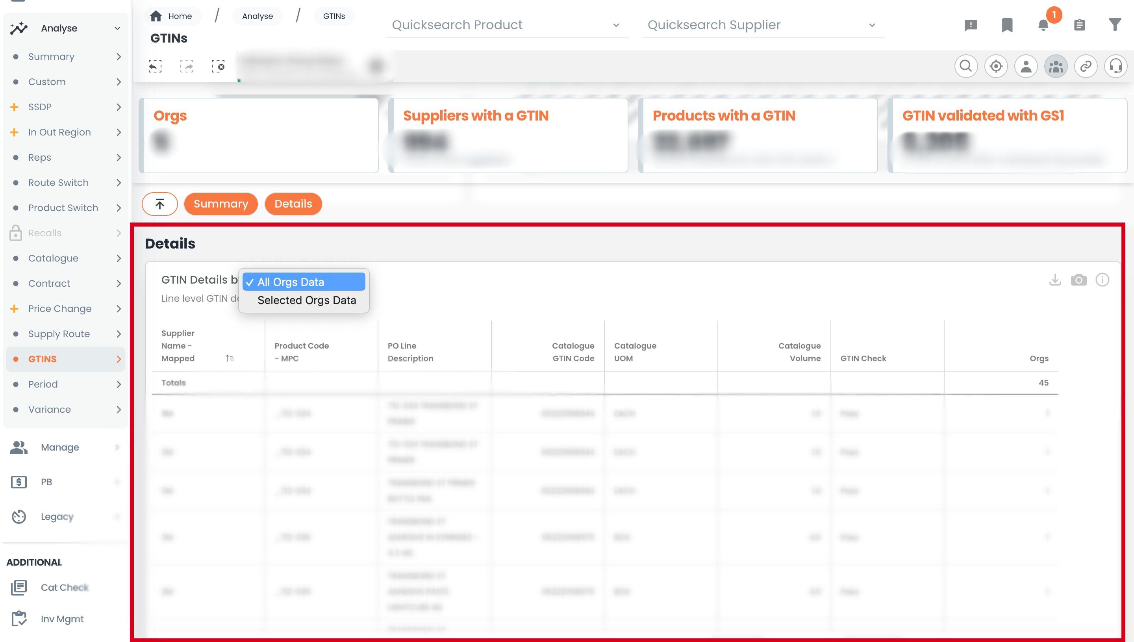Open the user group icon

point(1056,66)
